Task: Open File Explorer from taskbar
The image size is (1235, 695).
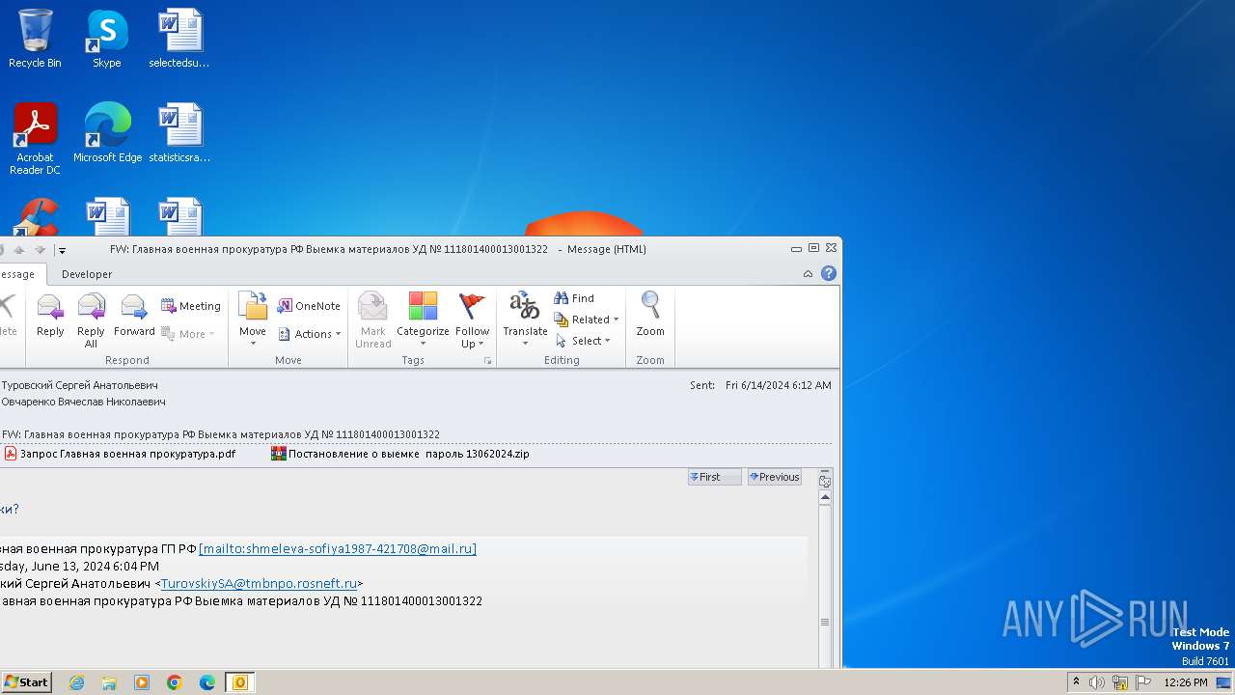Action: point(109,682)
